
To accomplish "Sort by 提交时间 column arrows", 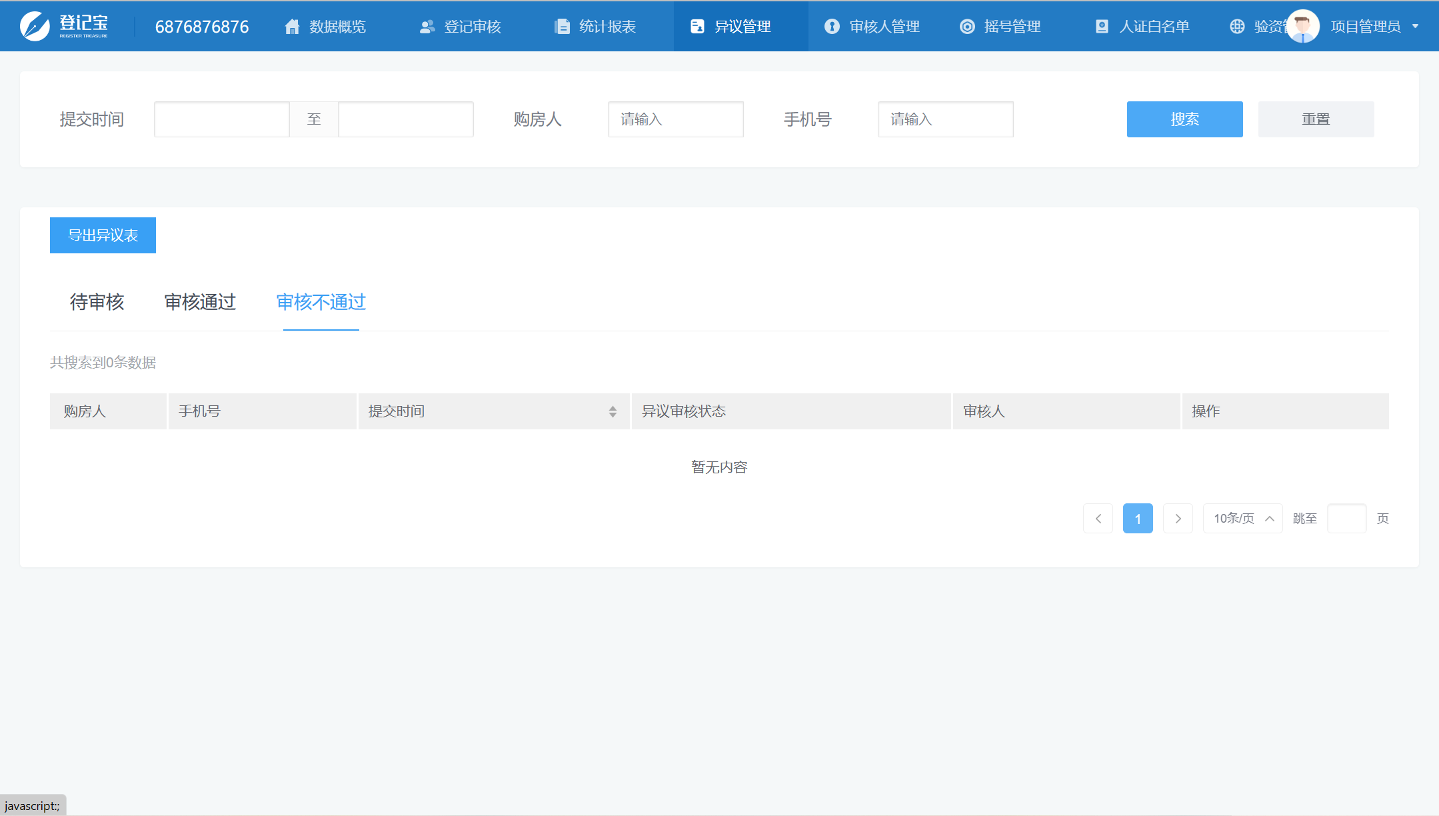I will [613, 411].
